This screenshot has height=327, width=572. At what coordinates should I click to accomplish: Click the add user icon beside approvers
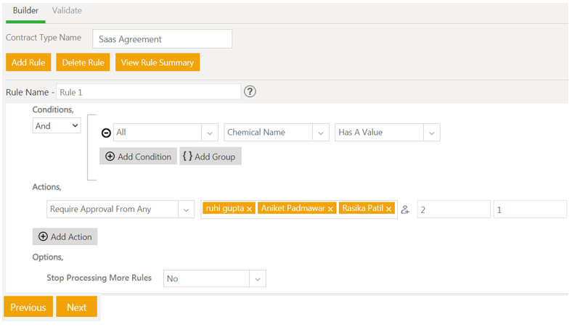[405, 210]
